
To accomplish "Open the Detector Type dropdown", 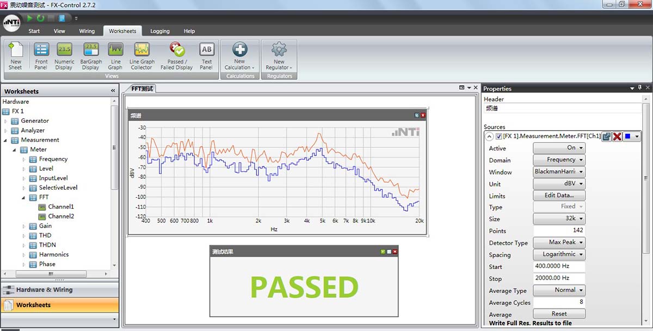I will click(559, 242).
